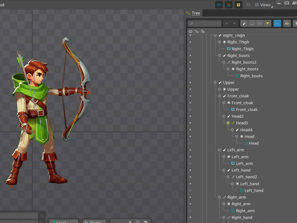Screen dimensions: 297x223
Task: Go back with the left arrow button
Action: point(227,23)
